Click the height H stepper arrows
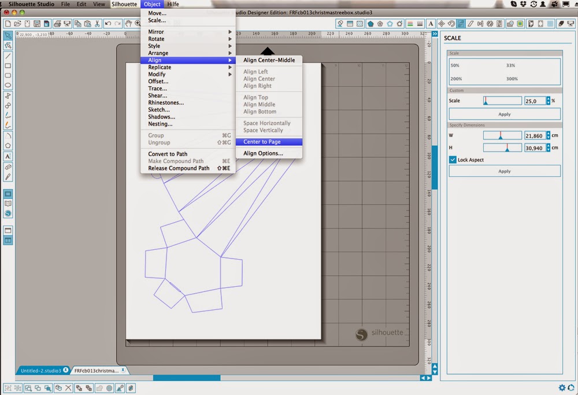Image resolution: width=578 pixels, height=395 pixels. tap(548, 148)
